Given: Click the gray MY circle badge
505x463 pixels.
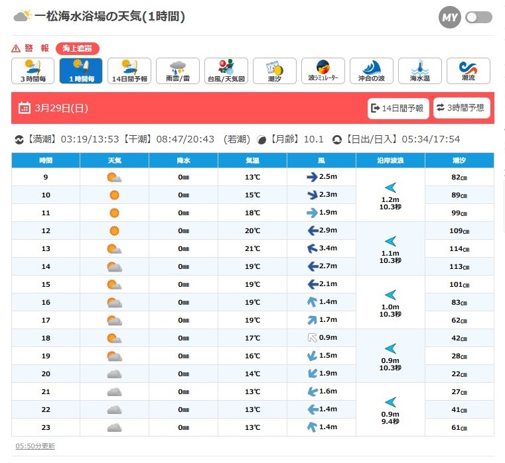Looking at the screenshot, I should (x=450, y=17).
